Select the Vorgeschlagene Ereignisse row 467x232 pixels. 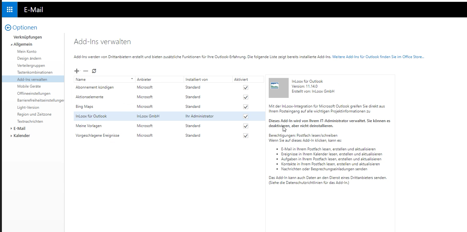tap(169, 136)
